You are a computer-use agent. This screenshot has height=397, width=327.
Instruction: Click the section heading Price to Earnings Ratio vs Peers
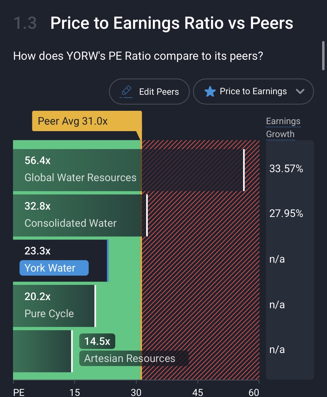click(x=172, y=23)
